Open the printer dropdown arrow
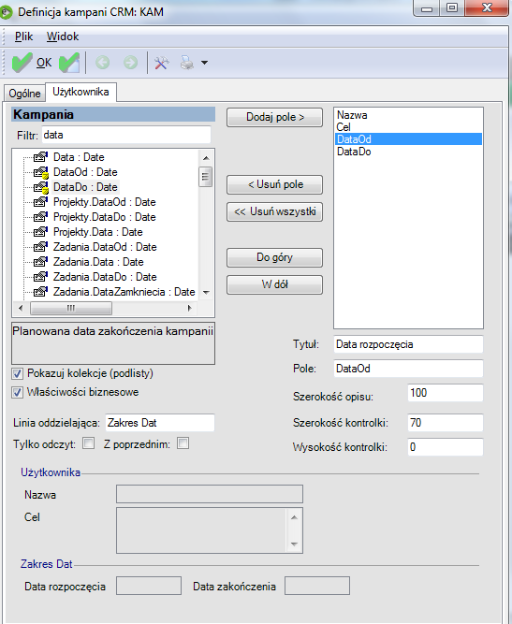Viewport: 512px width, 624px height. (x=204, y=63)
